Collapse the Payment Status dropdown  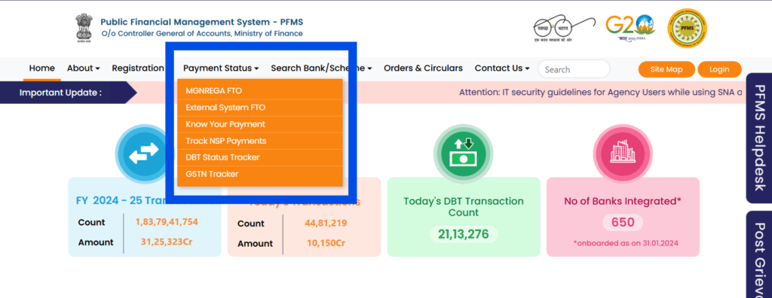tap(221, 68)
